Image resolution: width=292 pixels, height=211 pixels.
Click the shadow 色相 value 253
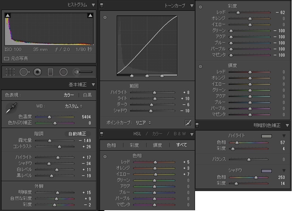pyautogui.click(x=281, y=177)
